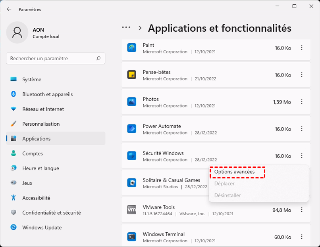
Task: Expand the options menu for VMware Tools
Action: pyautogui.click(x=302, y=210)
